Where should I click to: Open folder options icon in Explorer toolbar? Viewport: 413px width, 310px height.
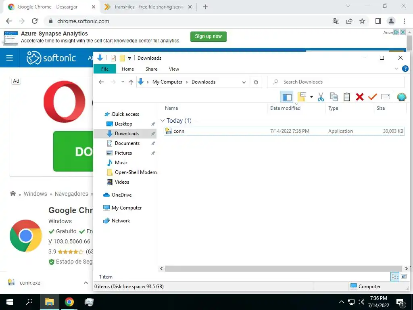point(302,97)
